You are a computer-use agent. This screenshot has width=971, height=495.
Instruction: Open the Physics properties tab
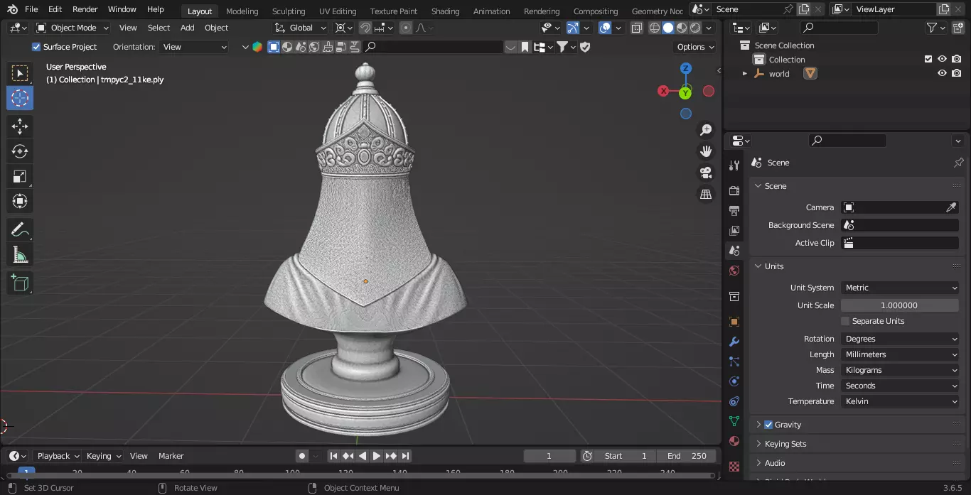click(x=734, y=381)
